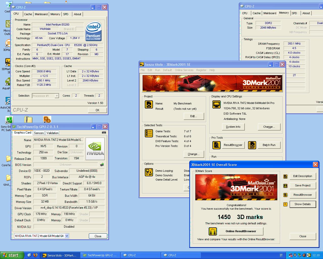323x259 pixels.
Task: Click the ResultBrowser icon in score dialog
Action: 285,195
